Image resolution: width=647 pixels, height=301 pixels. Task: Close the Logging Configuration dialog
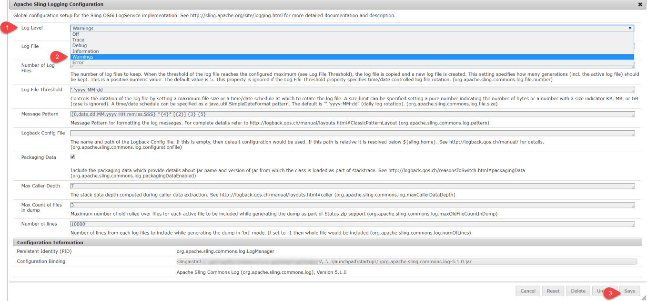[640, 4]
